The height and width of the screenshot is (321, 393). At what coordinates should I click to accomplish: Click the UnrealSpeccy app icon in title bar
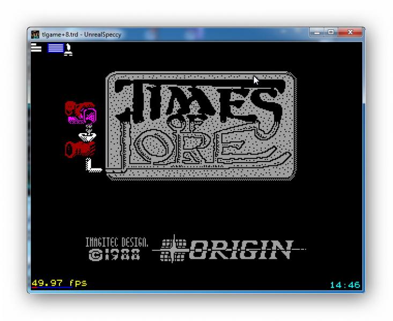coord(35,35)
